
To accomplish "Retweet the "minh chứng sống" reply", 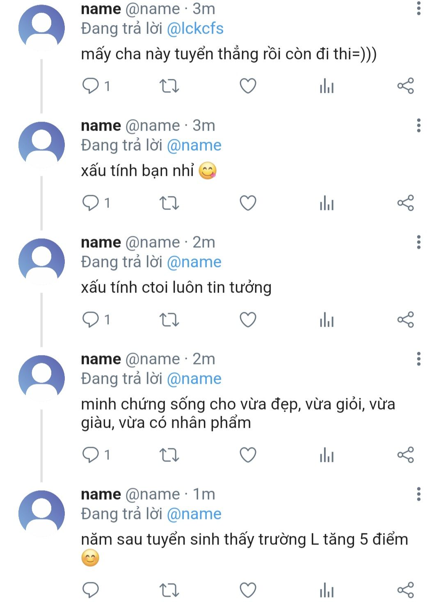I will click(x=169, y=455).
